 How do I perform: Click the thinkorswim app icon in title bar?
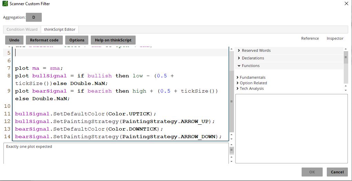(x=5, y=3)
